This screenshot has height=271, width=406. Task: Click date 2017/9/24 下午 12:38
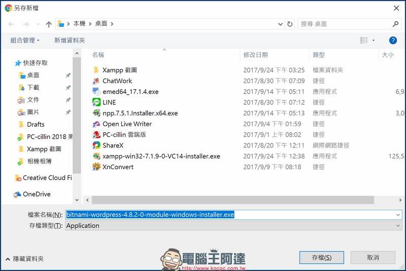pyautogui.click(x=274, y=157)
